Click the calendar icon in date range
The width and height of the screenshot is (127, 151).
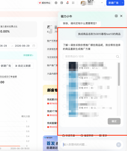[x=34, y=46]
